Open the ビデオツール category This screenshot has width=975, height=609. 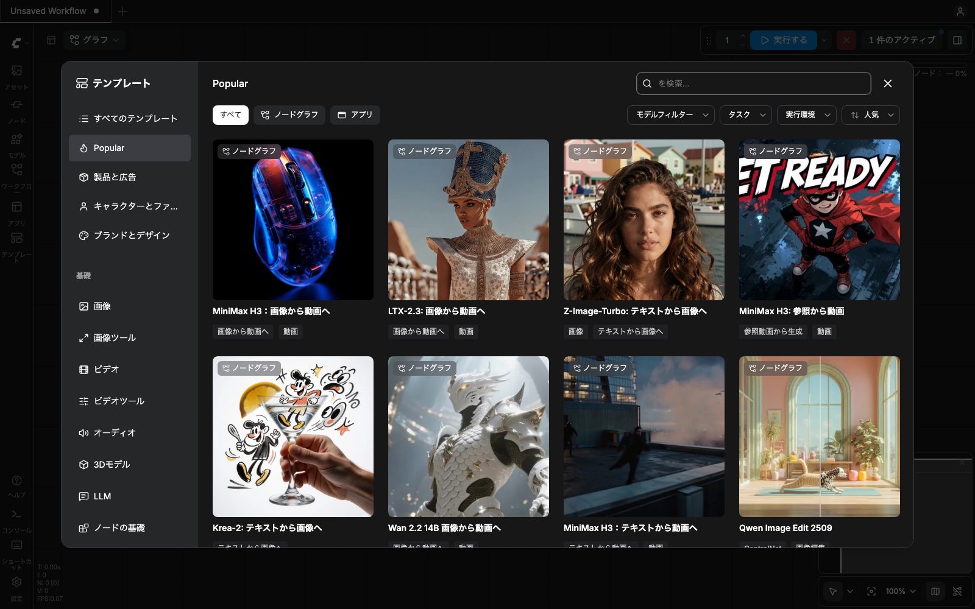130,401
